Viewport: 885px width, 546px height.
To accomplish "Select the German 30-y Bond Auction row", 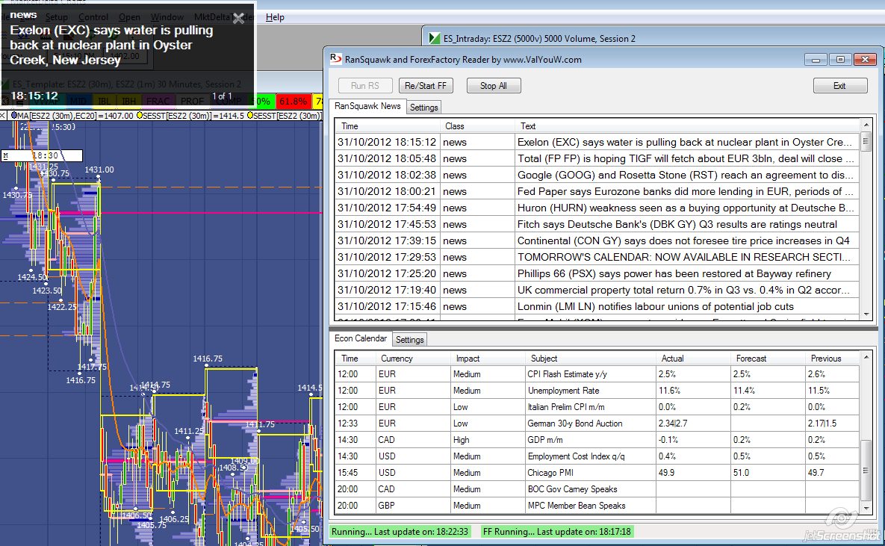I will click(597, 423).
